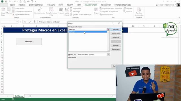The height and width of the screenshot is (101, 181).
Task: Select column M header
Action: [x=133, y=26]
